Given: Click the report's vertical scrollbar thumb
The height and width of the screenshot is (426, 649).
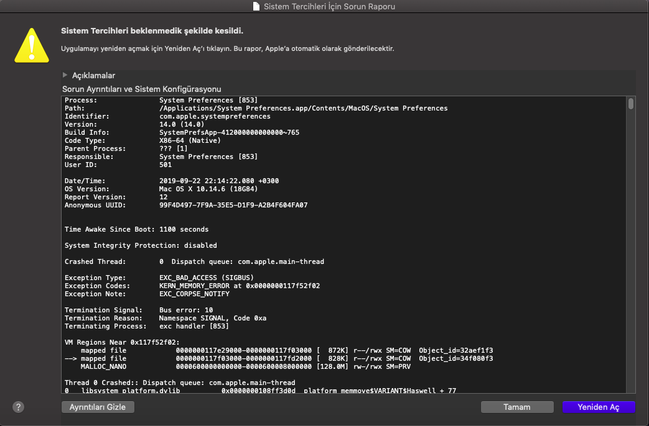Looking at the screenshot, I should 630,104.
